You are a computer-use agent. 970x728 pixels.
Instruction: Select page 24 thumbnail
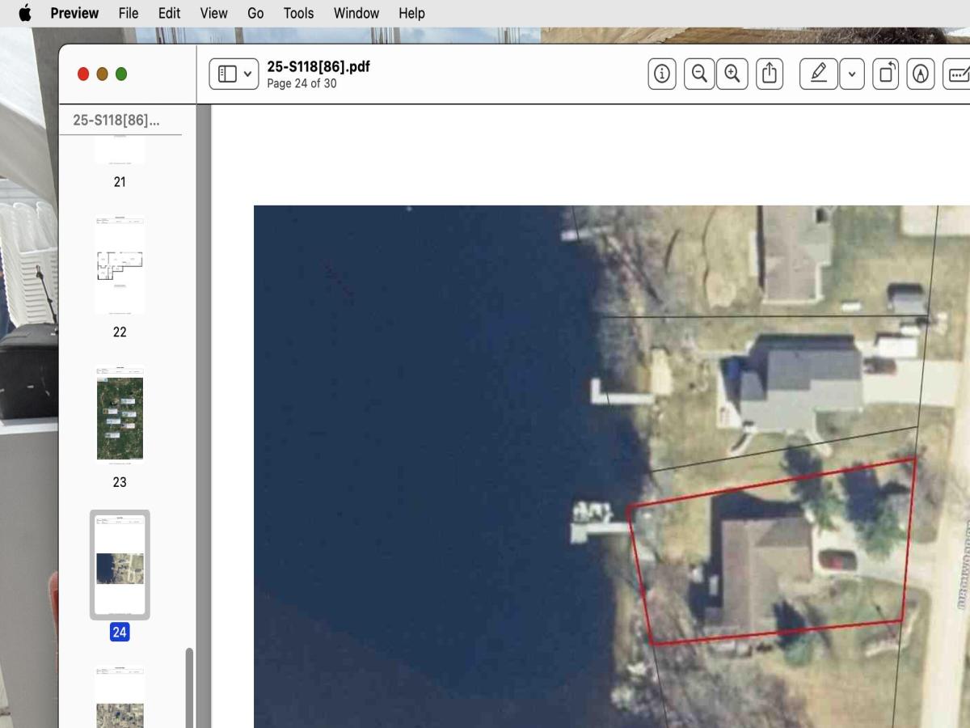(120, 565)
